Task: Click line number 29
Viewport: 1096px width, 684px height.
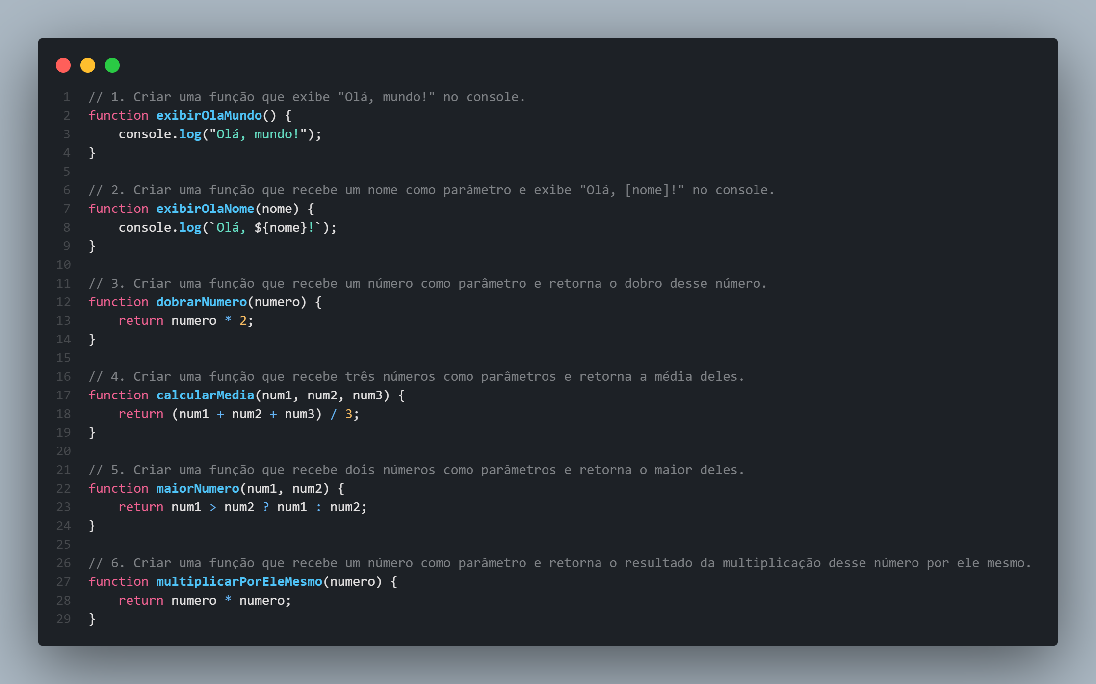Action: [x=63, y=619]
